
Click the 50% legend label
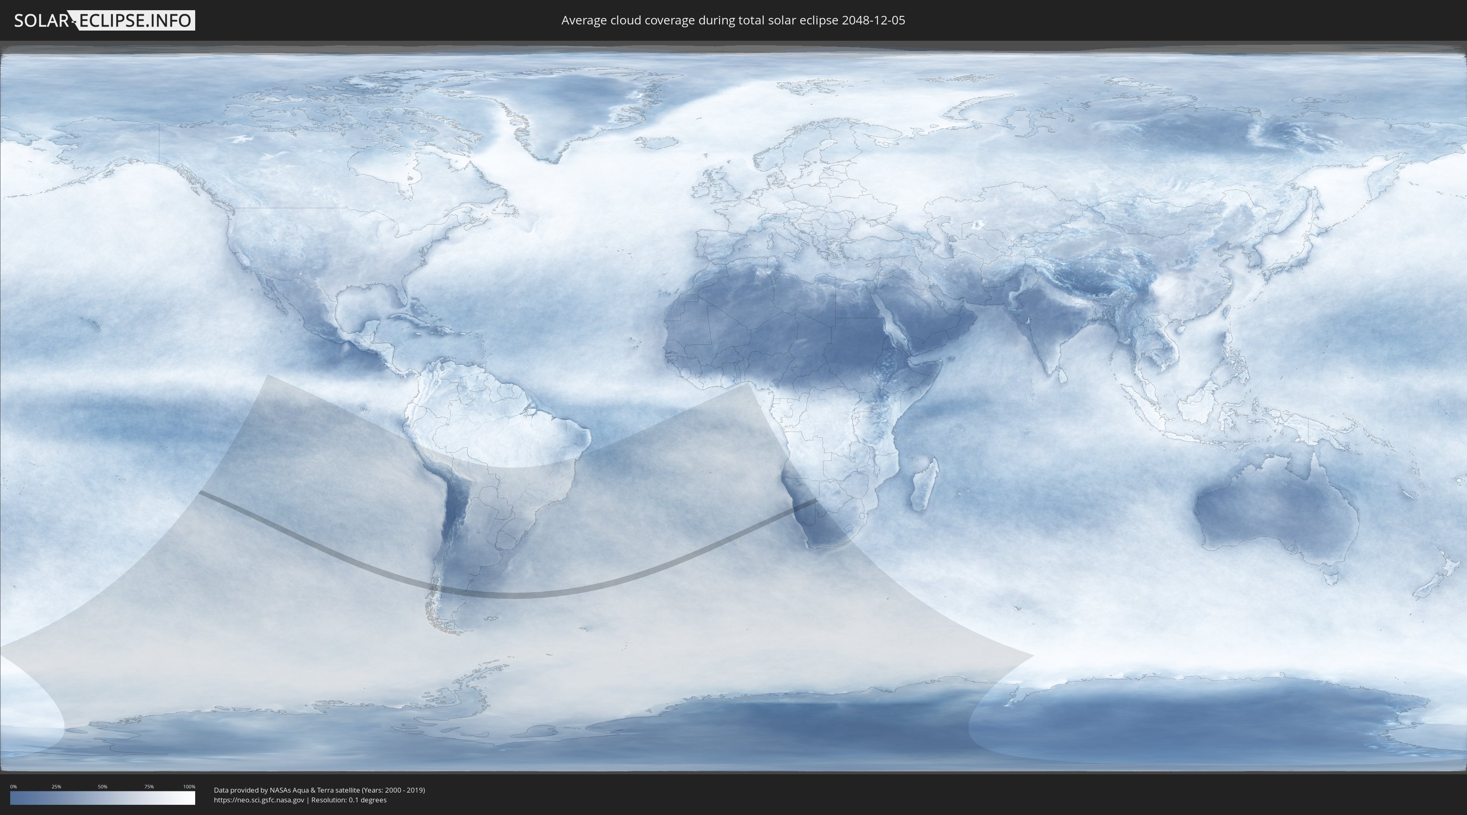[x=103, y=786]
